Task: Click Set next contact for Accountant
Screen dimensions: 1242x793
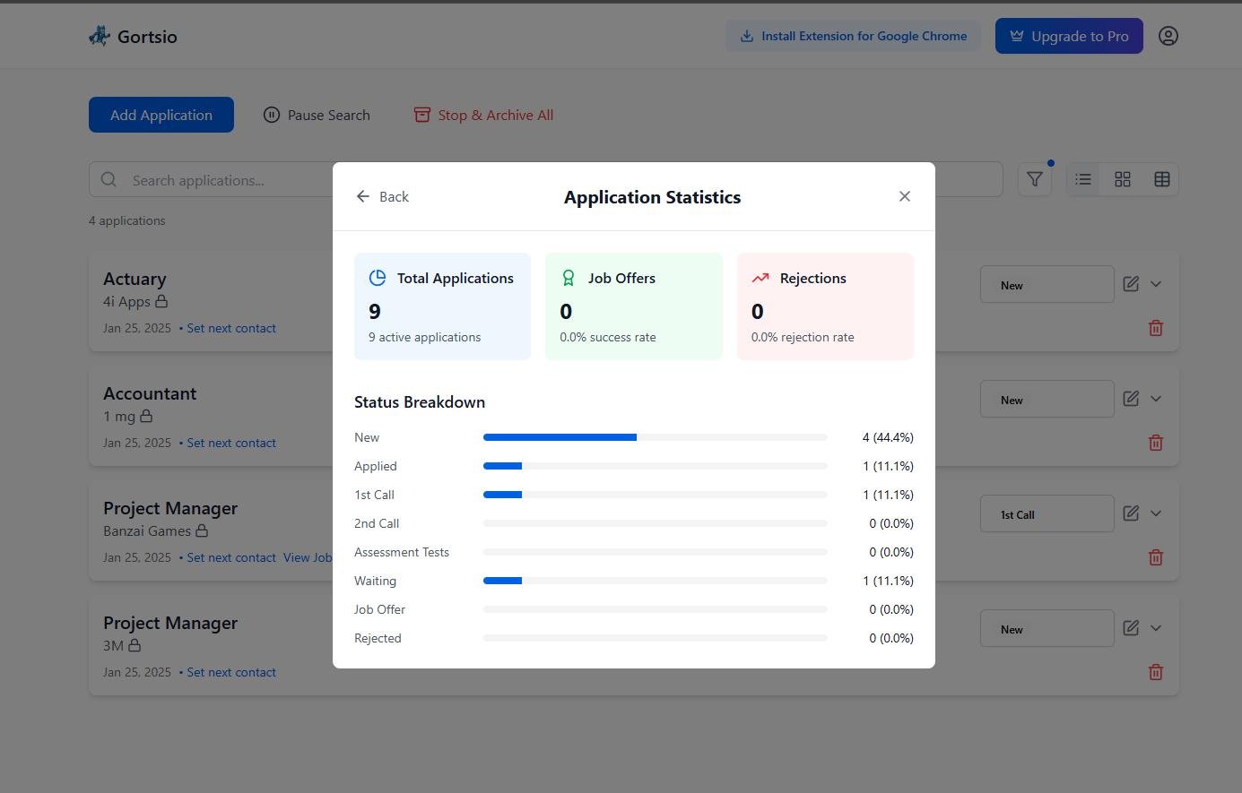Action: pos(230,443)
